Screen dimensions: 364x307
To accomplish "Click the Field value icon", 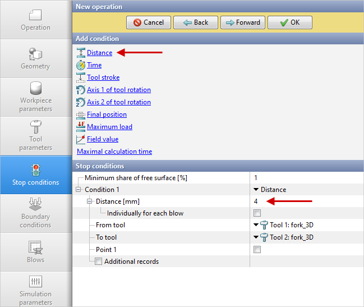I will click(81, 139).
